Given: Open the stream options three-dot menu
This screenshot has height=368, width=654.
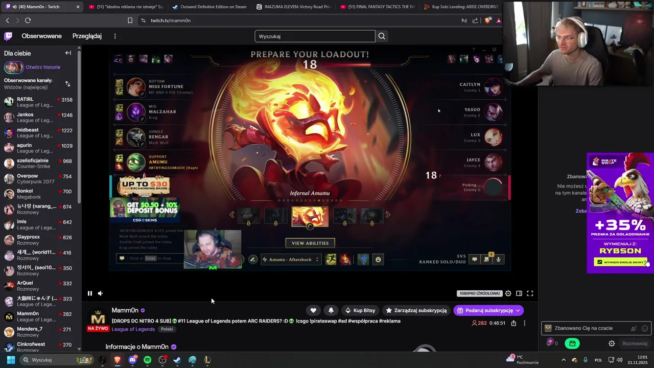Looking at the screenshot, I should (x=524, y=323).
